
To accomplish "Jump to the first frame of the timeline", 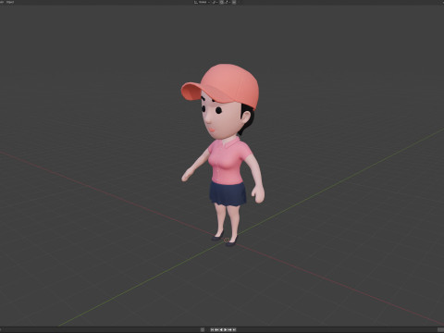I will point(212,330).
